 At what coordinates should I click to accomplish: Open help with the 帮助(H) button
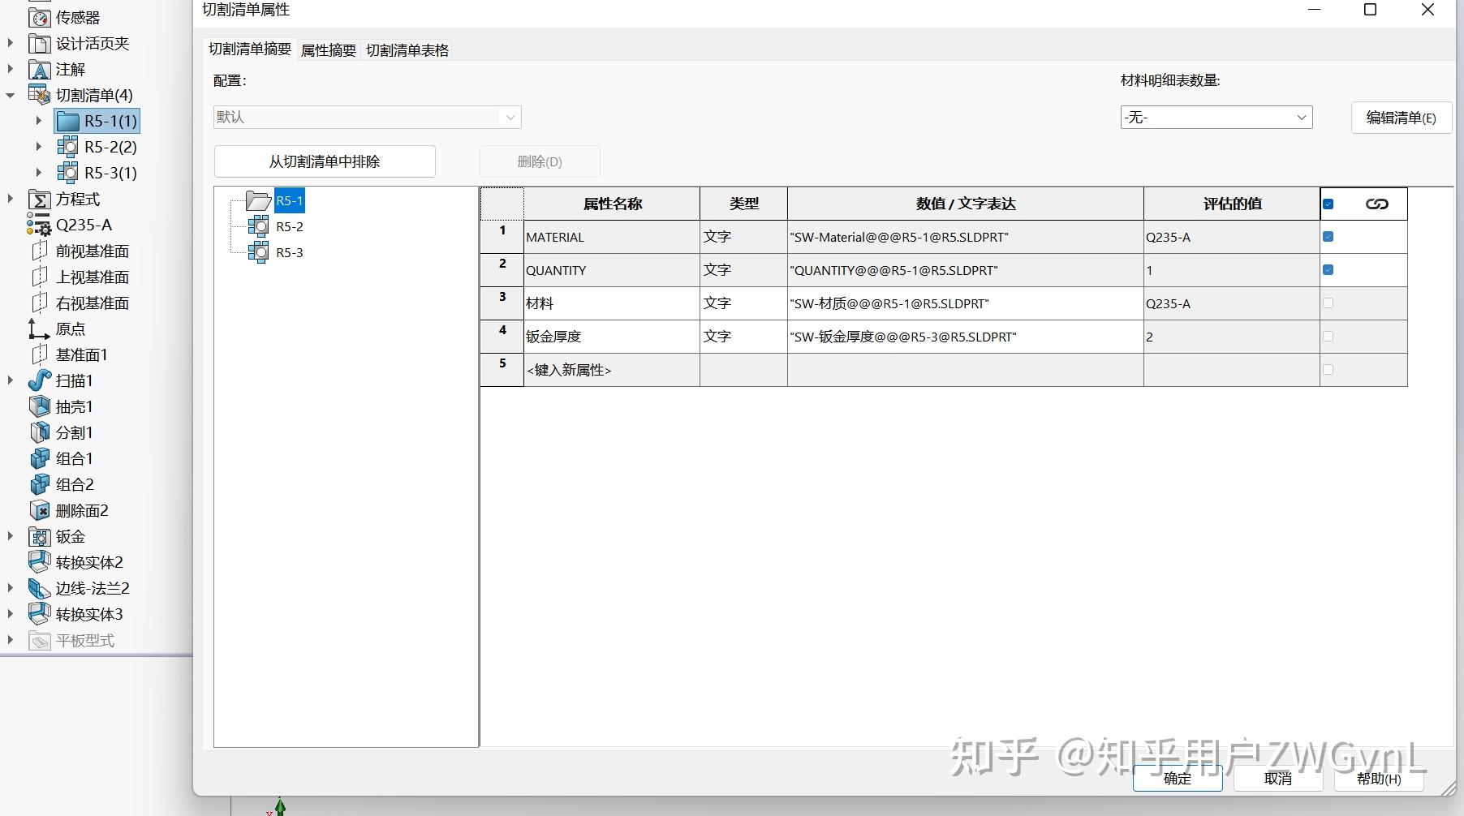pyautogui.click(x=1379, y=778)
